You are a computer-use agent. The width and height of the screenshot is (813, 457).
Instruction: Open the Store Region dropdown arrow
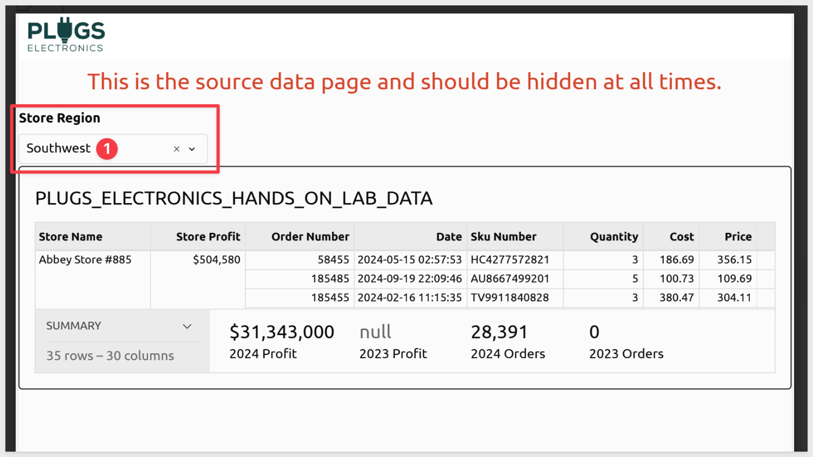[192, 149]
